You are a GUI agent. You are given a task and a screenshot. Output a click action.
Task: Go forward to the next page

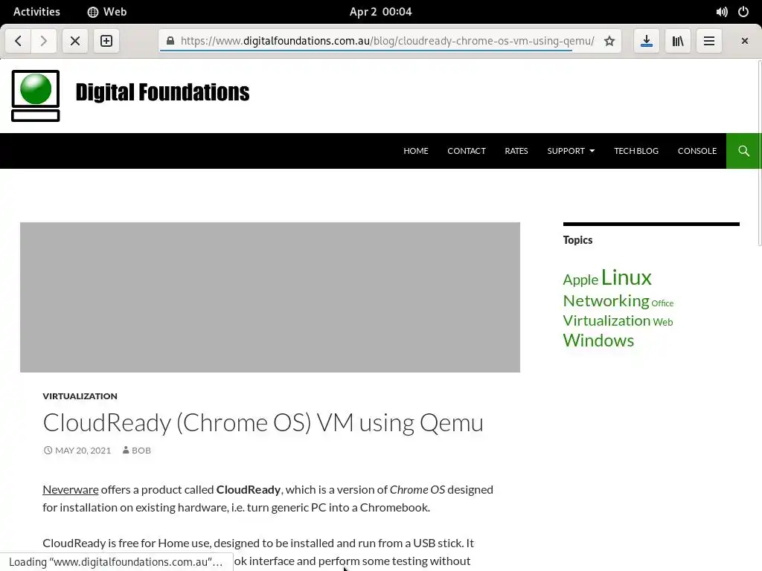click(x=44, y=41)
